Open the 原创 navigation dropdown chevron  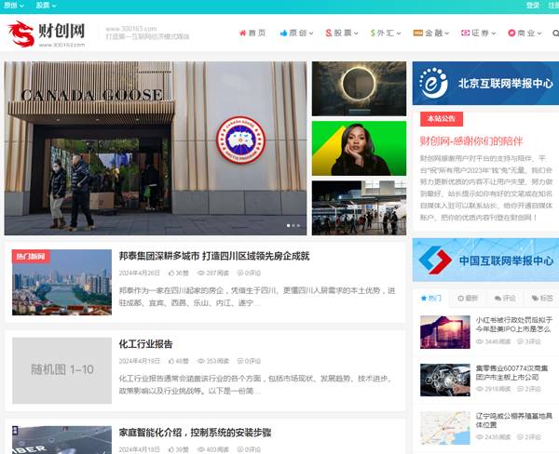pos(311,33)
